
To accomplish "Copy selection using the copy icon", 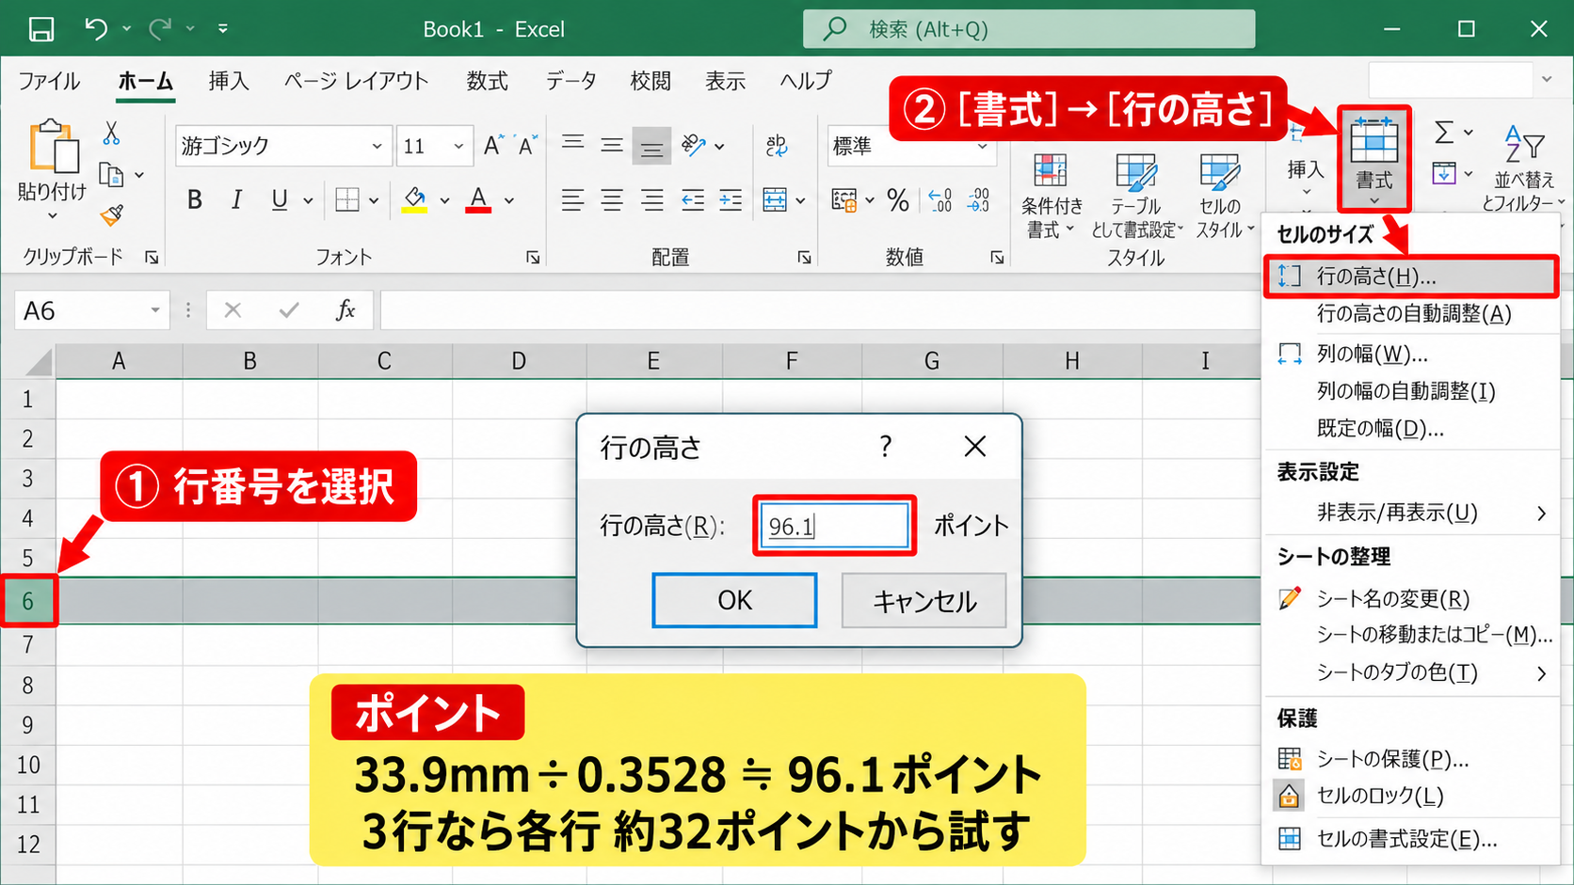I will [x=111, y=176].
